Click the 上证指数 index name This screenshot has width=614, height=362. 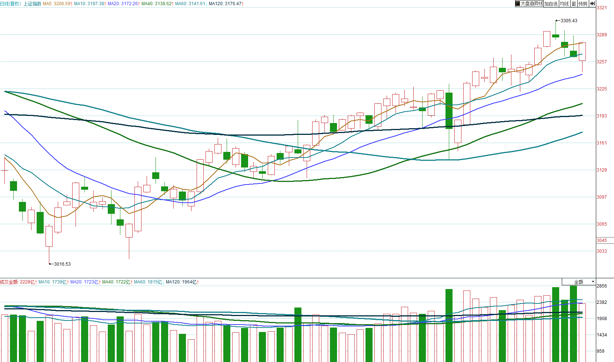point(32,4)
